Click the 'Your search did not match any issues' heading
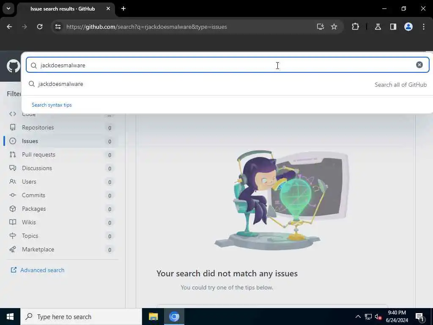The height and width of the screenshot is (325, 433). pyautogui.click(x=227, y=273)
